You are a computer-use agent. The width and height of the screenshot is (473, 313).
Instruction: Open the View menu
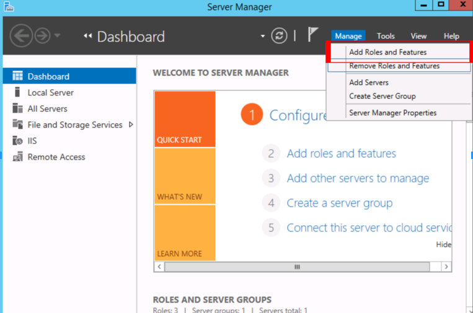coord(418,36)
